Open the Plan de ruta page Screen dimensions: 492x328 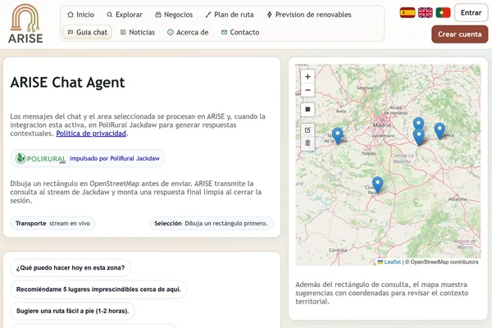(x=230, y=15)
